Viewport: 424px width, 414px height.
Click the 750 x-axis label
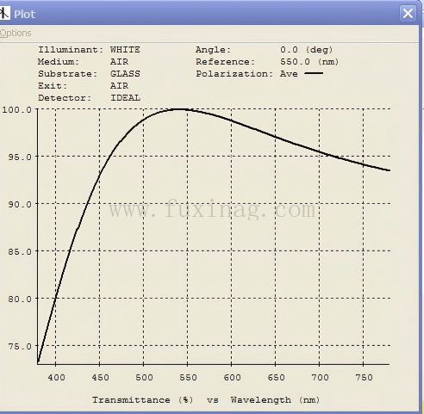(x=364, y=377)
